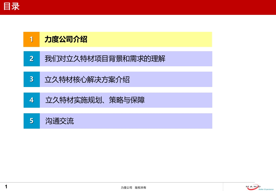This screenshot has height=191, width=276.
Task: Select the blue number 5 box
Action: pyautogui.click(x=32, y=121)
